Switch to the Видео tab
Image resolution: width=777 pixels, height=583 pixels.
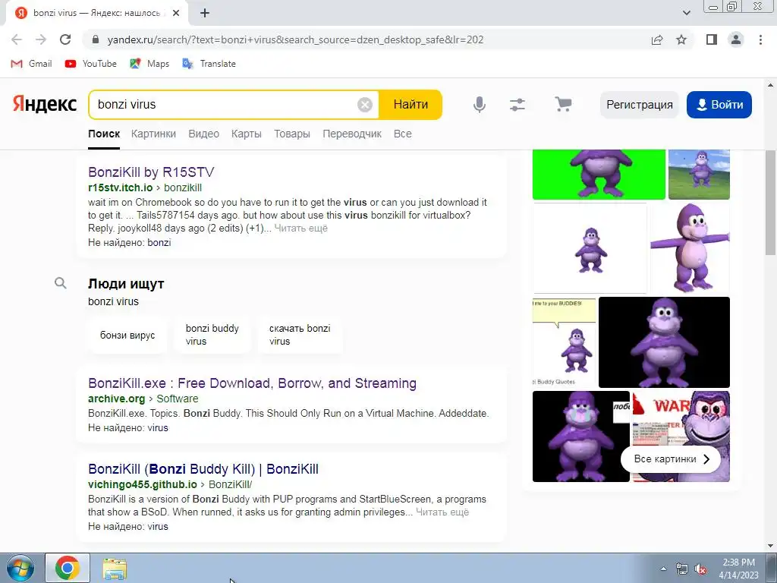(x=203, y=134)
